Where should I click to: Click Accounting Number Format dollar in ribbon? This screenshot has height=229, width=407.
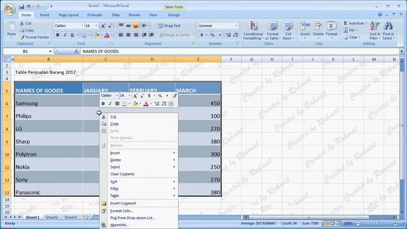tap(202, 35)
